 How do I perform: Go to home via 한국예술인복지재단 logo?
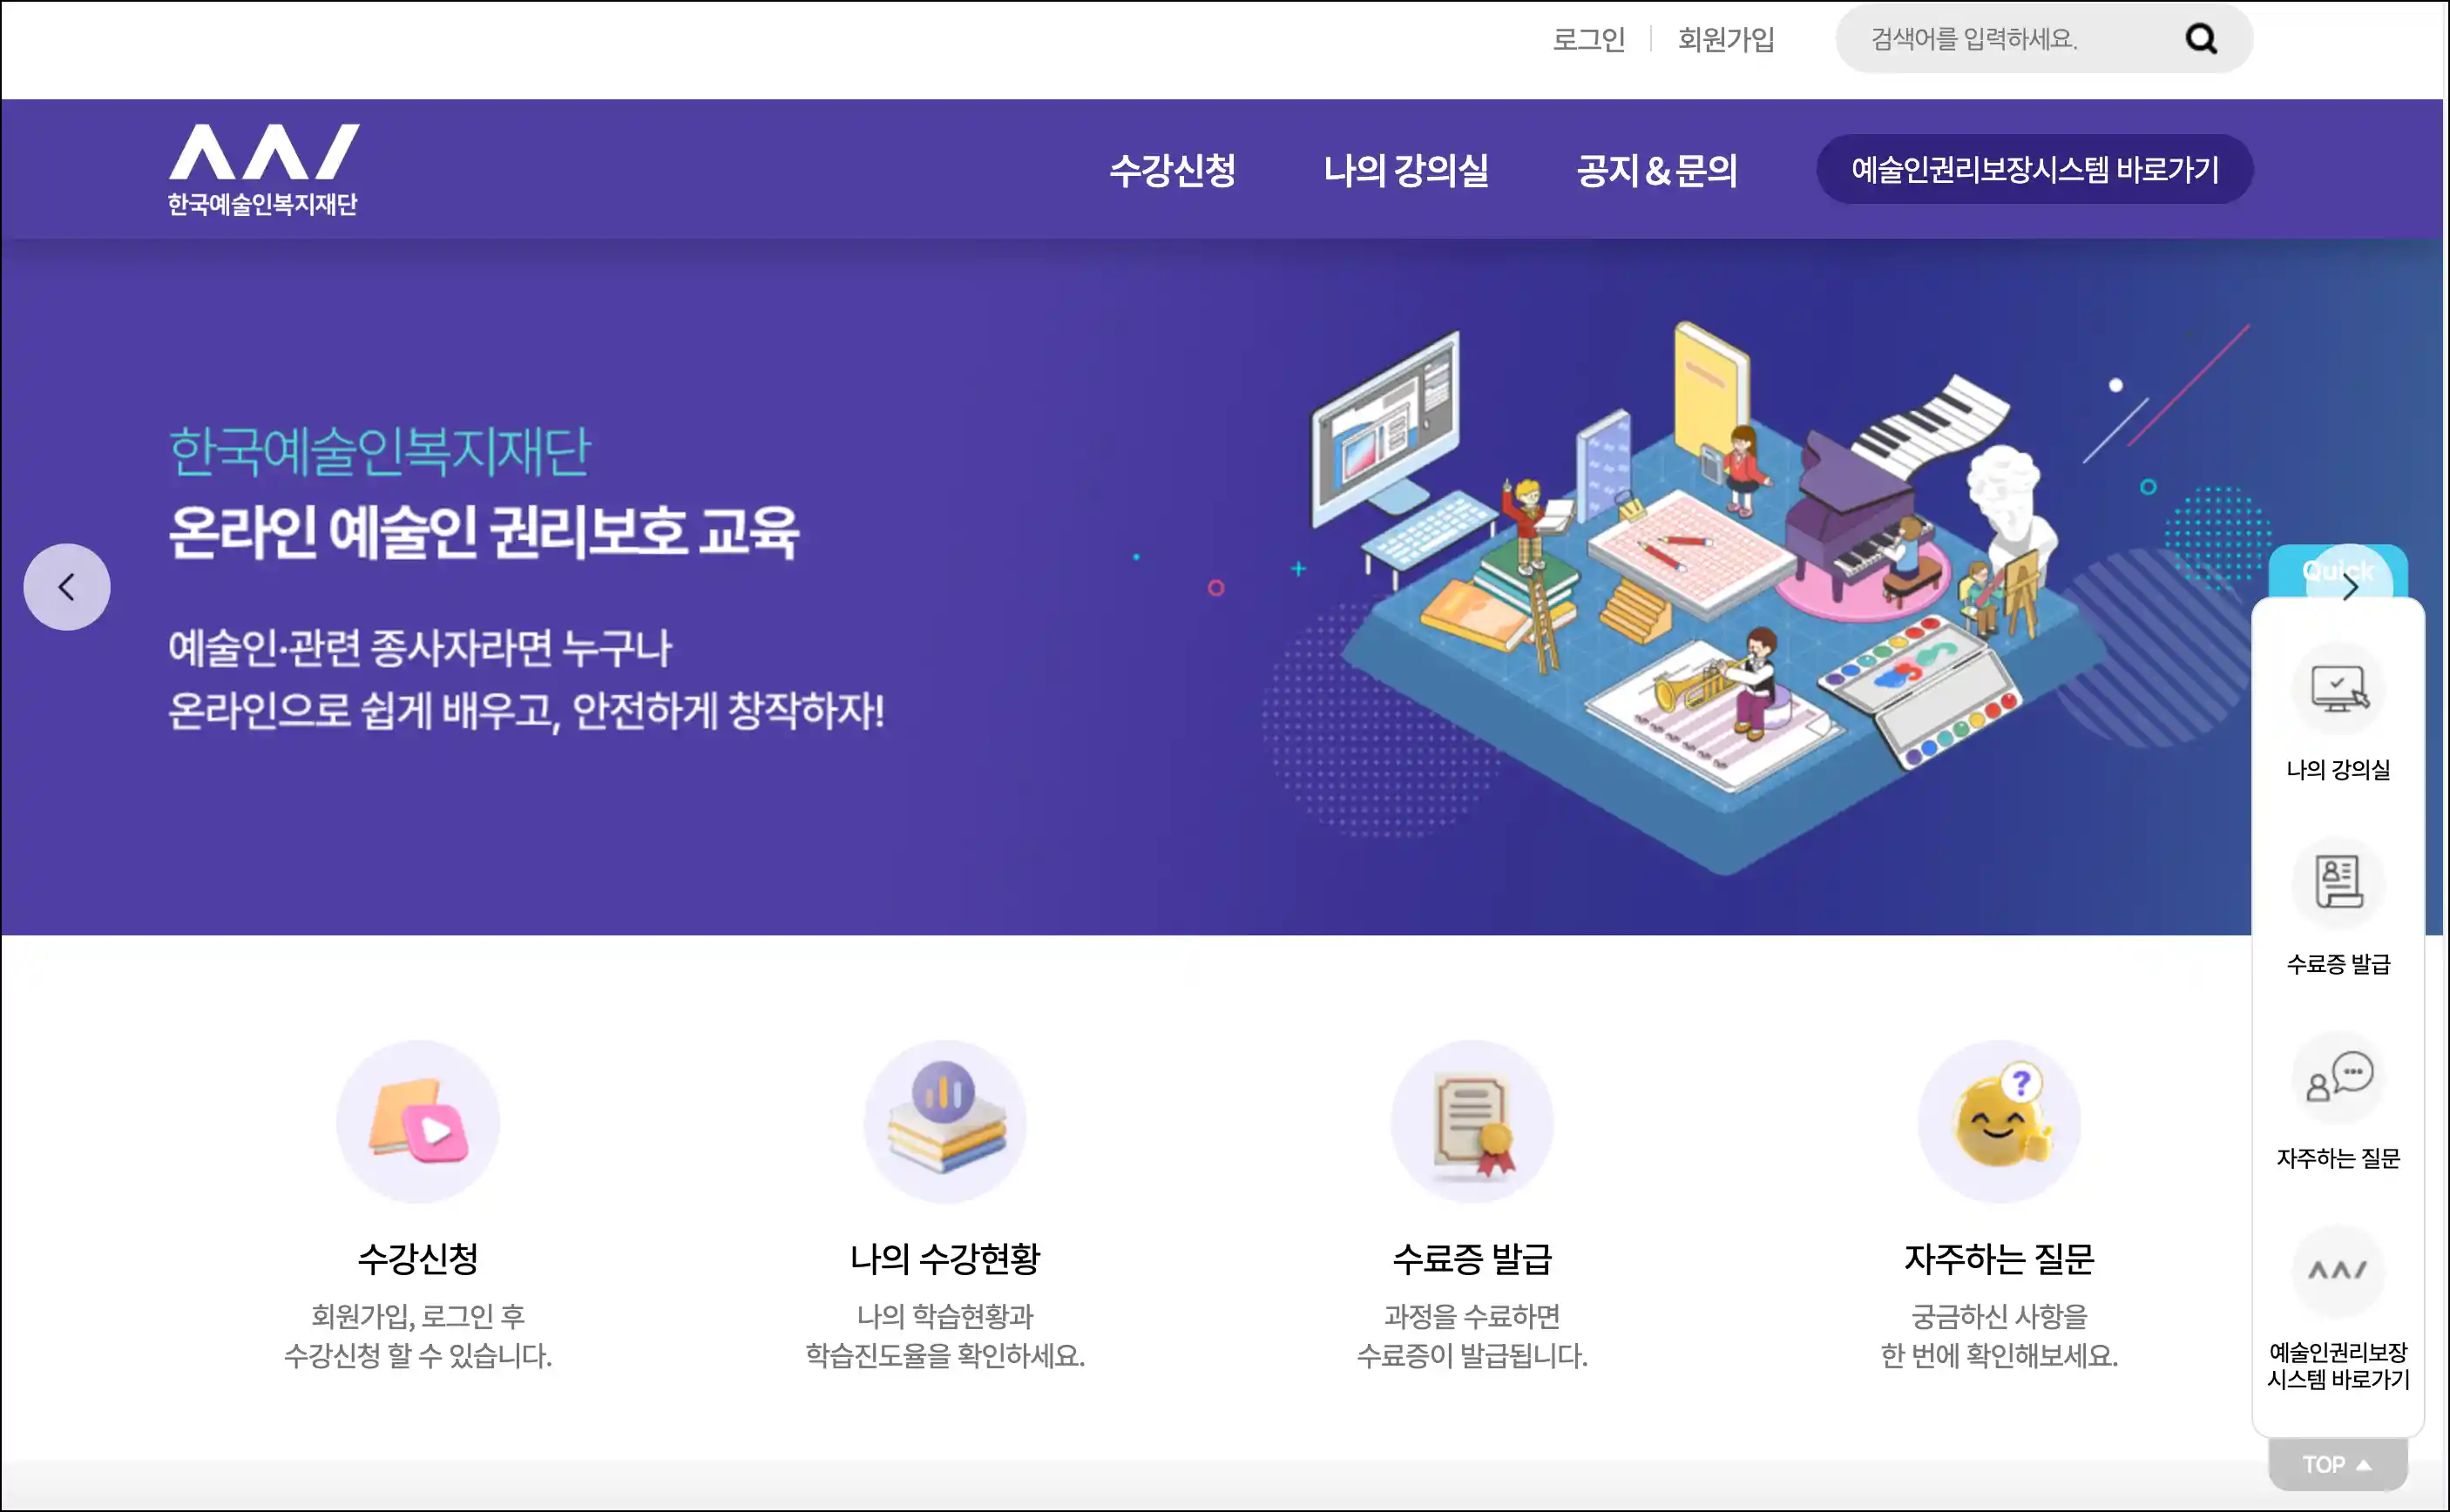pyautogui.click(x=263, y=169)
